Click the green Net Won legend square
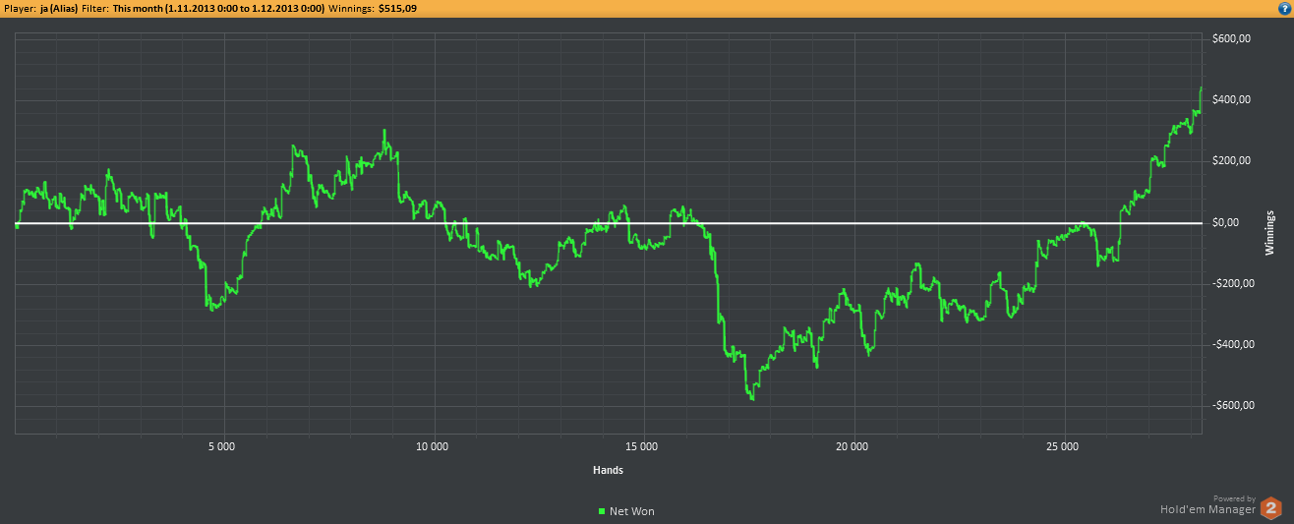1294x524 pixels. point(602,511)
